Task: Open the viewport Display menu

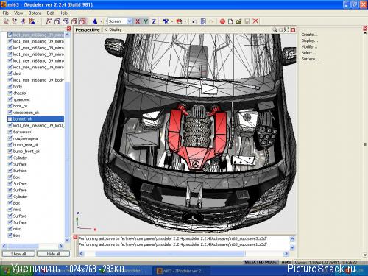Action: (116, 29)
